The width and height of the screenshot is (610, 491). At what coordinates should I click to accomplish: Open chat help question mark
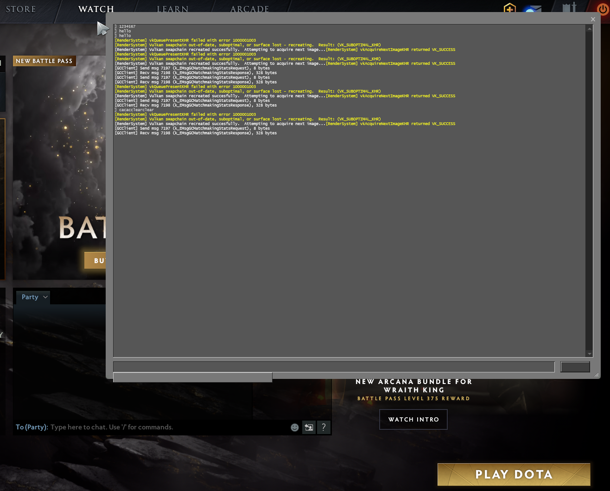click(324, 427)
